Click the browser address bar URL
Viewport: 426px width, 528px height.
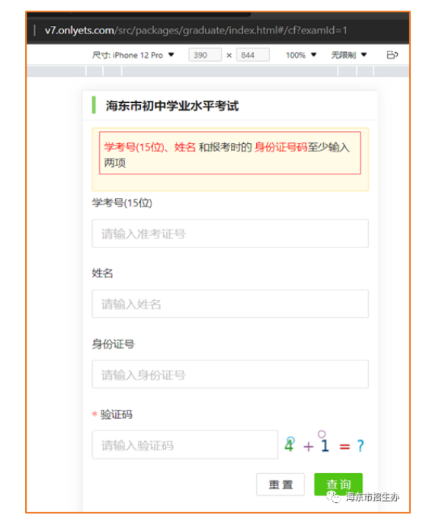coord(196,30)
